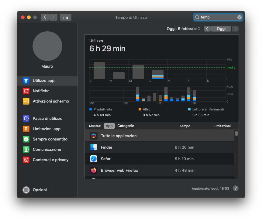
Task: Click Limitazioni column header
Action: 222,126
